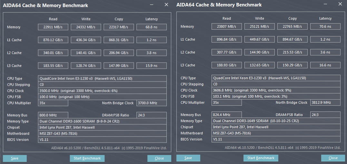The height and width of the screenshot is (164, 347).
Task: Click the 206.94 GB/s L2 Cache copy result
Action: (x=119, y=53)
